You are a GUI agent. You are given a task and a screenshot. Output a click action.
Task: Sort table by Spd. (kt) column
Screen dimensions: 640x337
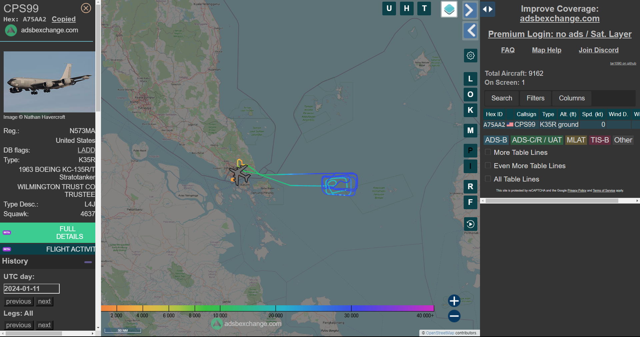tap(592, 114)
